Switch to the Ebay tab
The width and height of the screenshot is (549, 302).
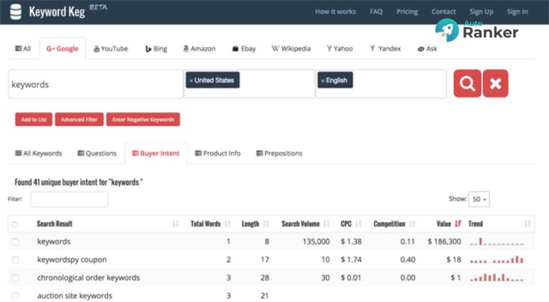pos(244,49)
